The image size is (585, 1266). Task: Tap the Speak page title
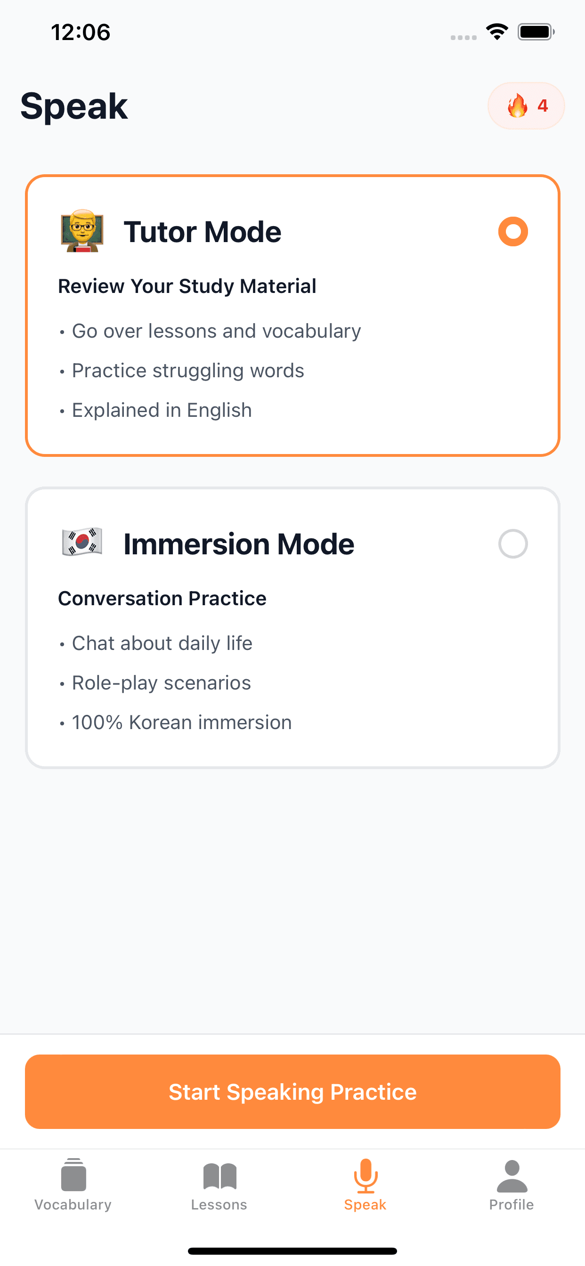coord(74,106)
